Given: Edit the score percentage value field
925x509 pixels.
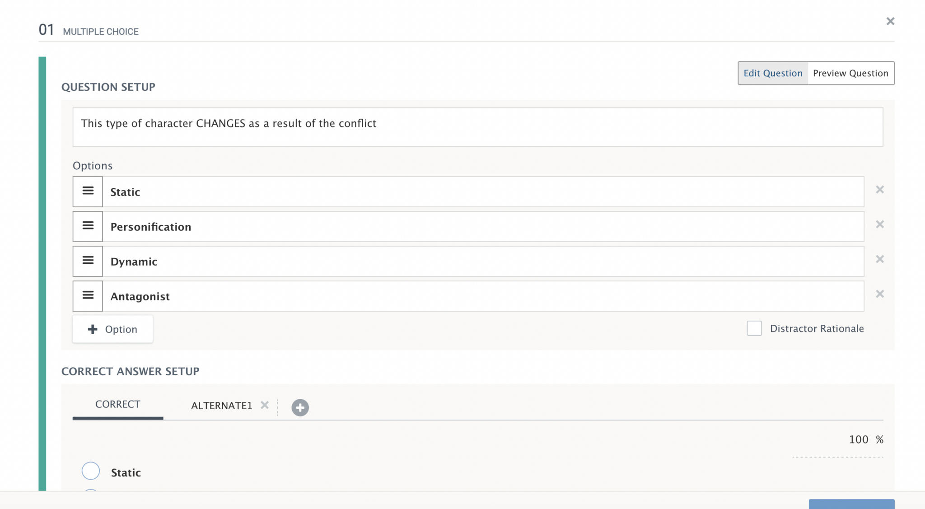Looking at the screenshot, I should coord(858,440).
